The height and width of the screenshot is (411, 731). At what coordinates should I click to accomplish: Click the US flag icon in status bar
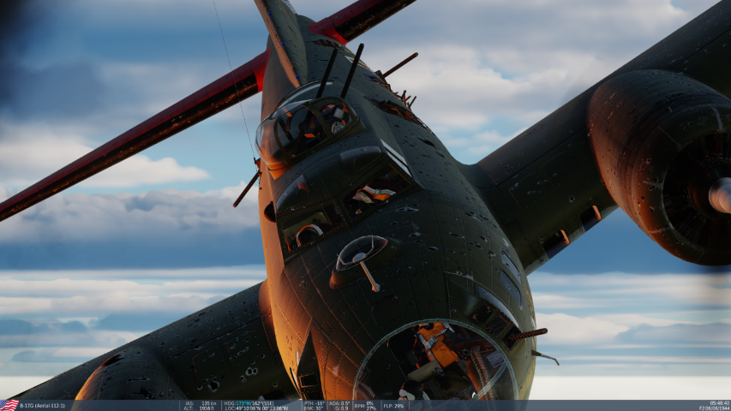coord(9,405)
